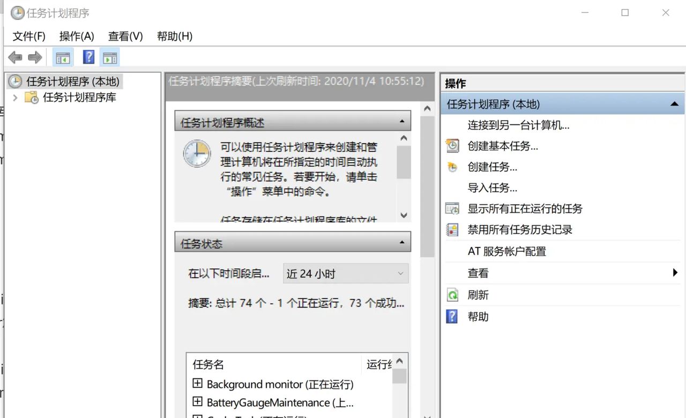686x418 pixels.
Task: Open the 查看(V) menu
Action: [x=125, y=36]
